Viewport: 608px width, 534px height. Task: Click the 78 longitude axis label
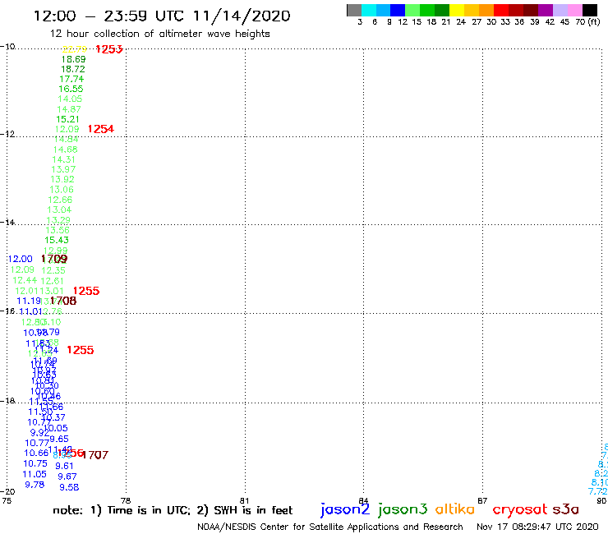click(126, 500)
